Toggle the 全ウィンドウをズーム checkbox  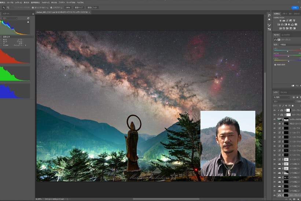pos(33,8)
